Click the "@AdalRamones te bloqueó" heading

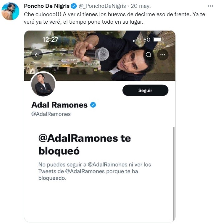pos(84,145)
